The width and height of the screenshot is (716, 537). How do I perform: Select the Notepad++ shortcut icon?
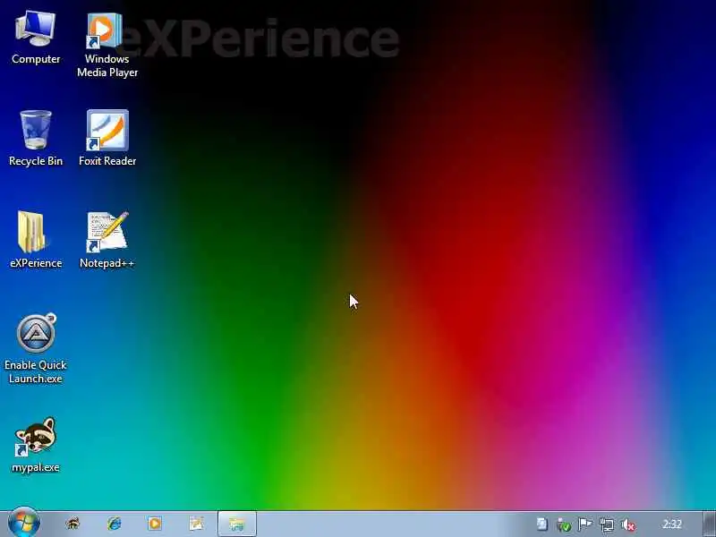(x=107, y=240)
